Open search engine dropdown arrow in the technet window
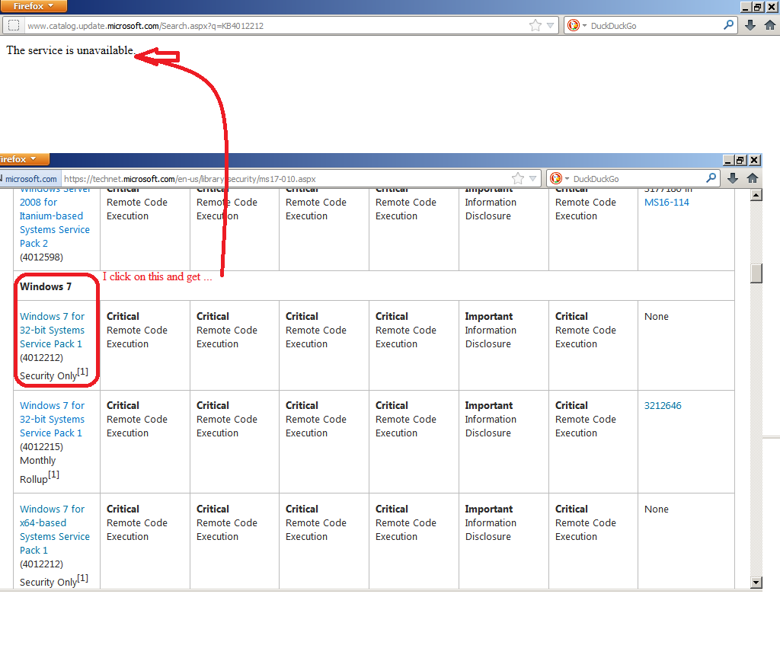The image size is (780, 658). [567, 178]
